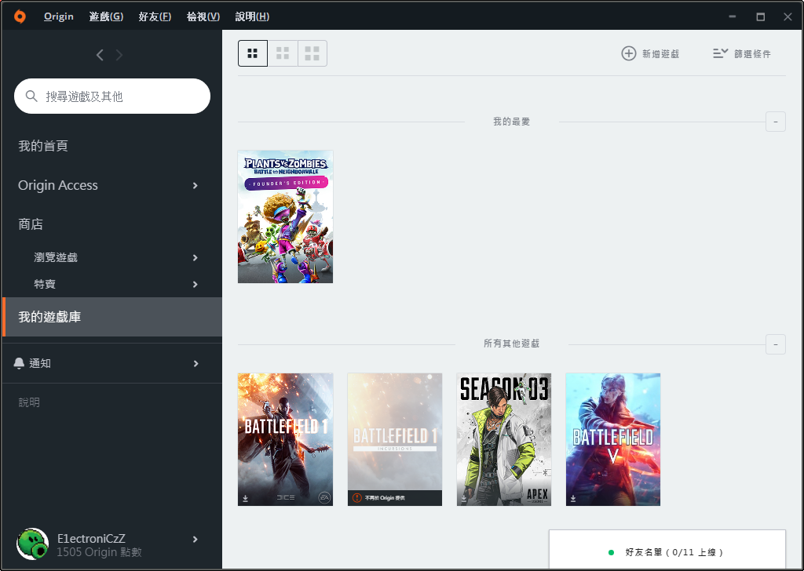This screenshot has width=804, height=571.
Task: Go back with the left arrow
Action: click(x=100, y=55)
